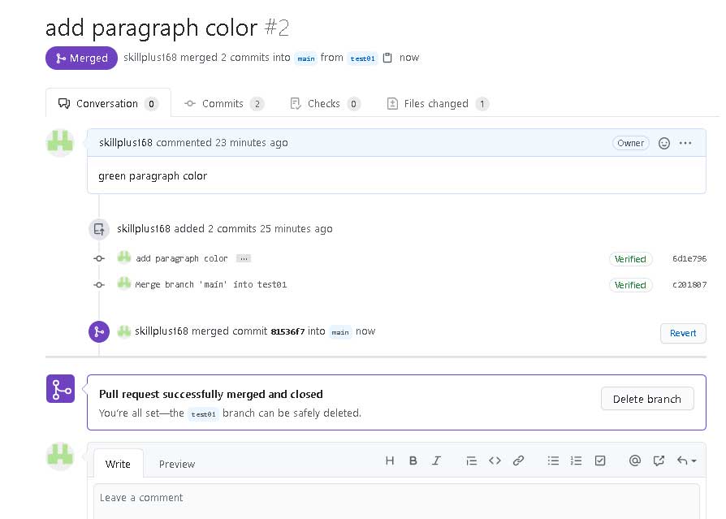The image size is (726, 519).
Task: Reference an issue or pull request
Action: tap(659, 461)
